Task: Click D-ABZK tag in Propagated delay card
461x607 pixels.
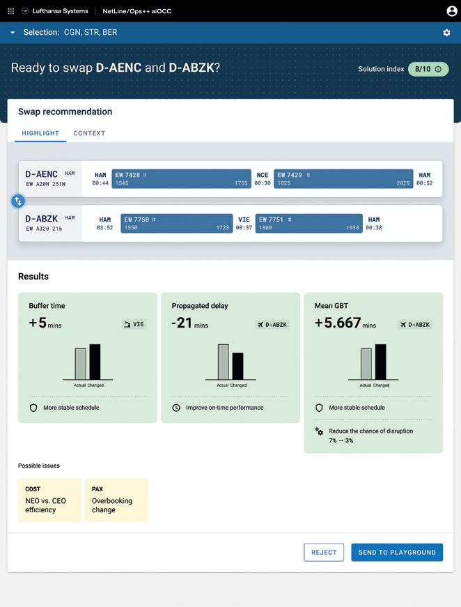Action: (273, 324)
